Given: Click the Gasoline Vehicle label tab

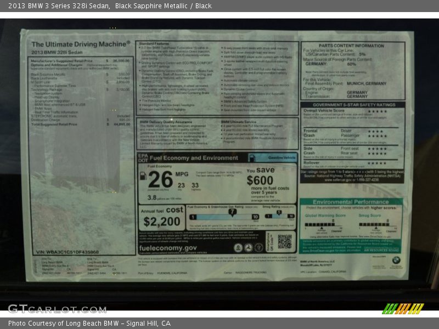Looking at the screenshot, I should coord(272,158).
